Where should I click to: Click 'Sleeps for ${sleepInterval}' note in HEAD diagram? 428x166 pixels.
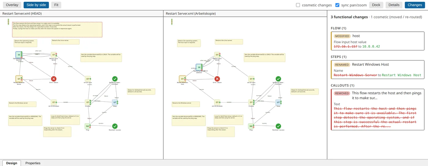[141, 92]
